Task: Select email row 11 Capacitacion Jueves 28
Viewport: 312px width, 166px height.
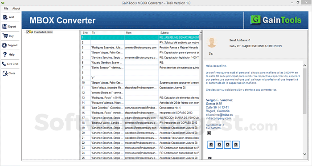Action: pos(140,88)
